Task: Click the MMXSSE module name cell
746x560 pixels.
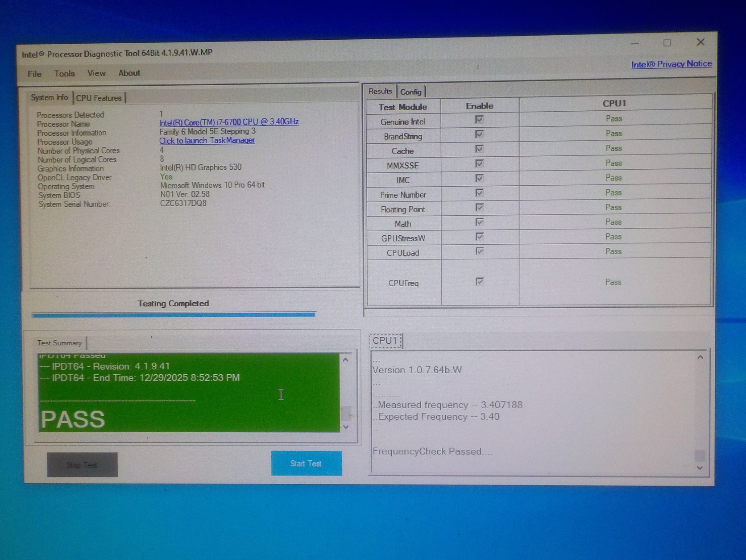Action: pos(403,166)
